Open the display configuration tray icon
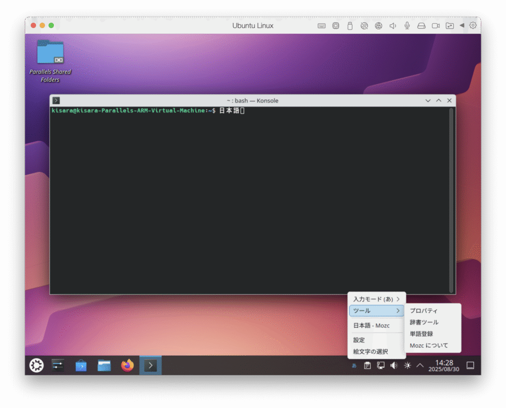The width and height of the screenshot is (506, 408). click(x=381, y=366)
